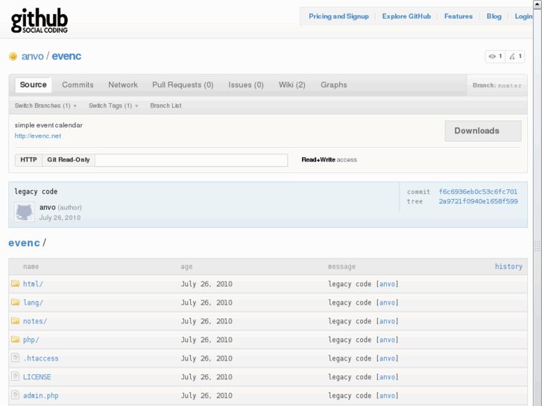Click the 'Read+Write access' text
The width and height of the screenshot is (542, 406).
(x=329, y=160)
